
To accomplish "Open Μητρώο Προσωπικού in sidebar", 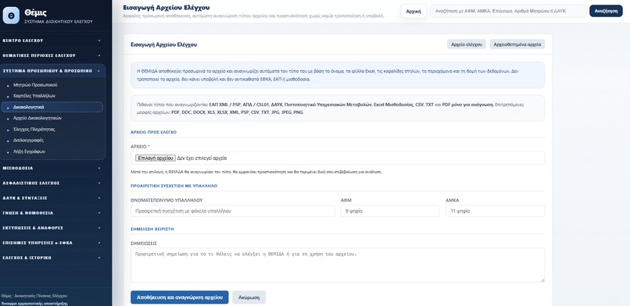I will (52, 85).
